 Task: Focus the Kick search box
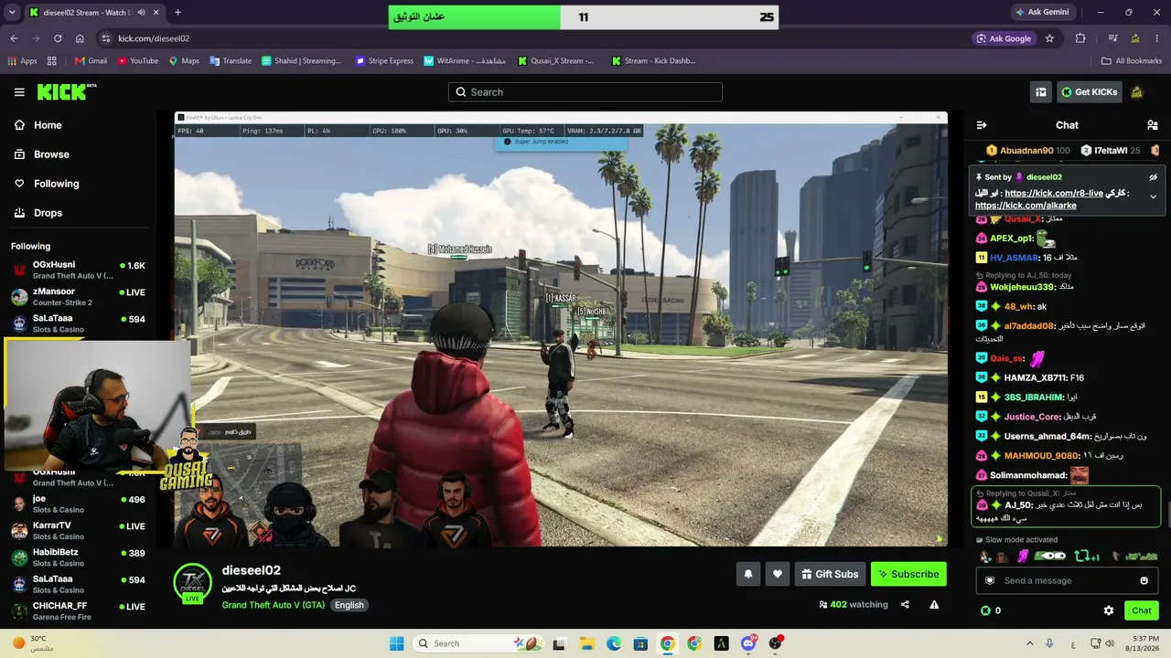pos(585,92)
